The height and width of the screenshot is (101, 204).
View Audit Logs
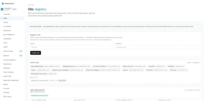pos(7,76)
